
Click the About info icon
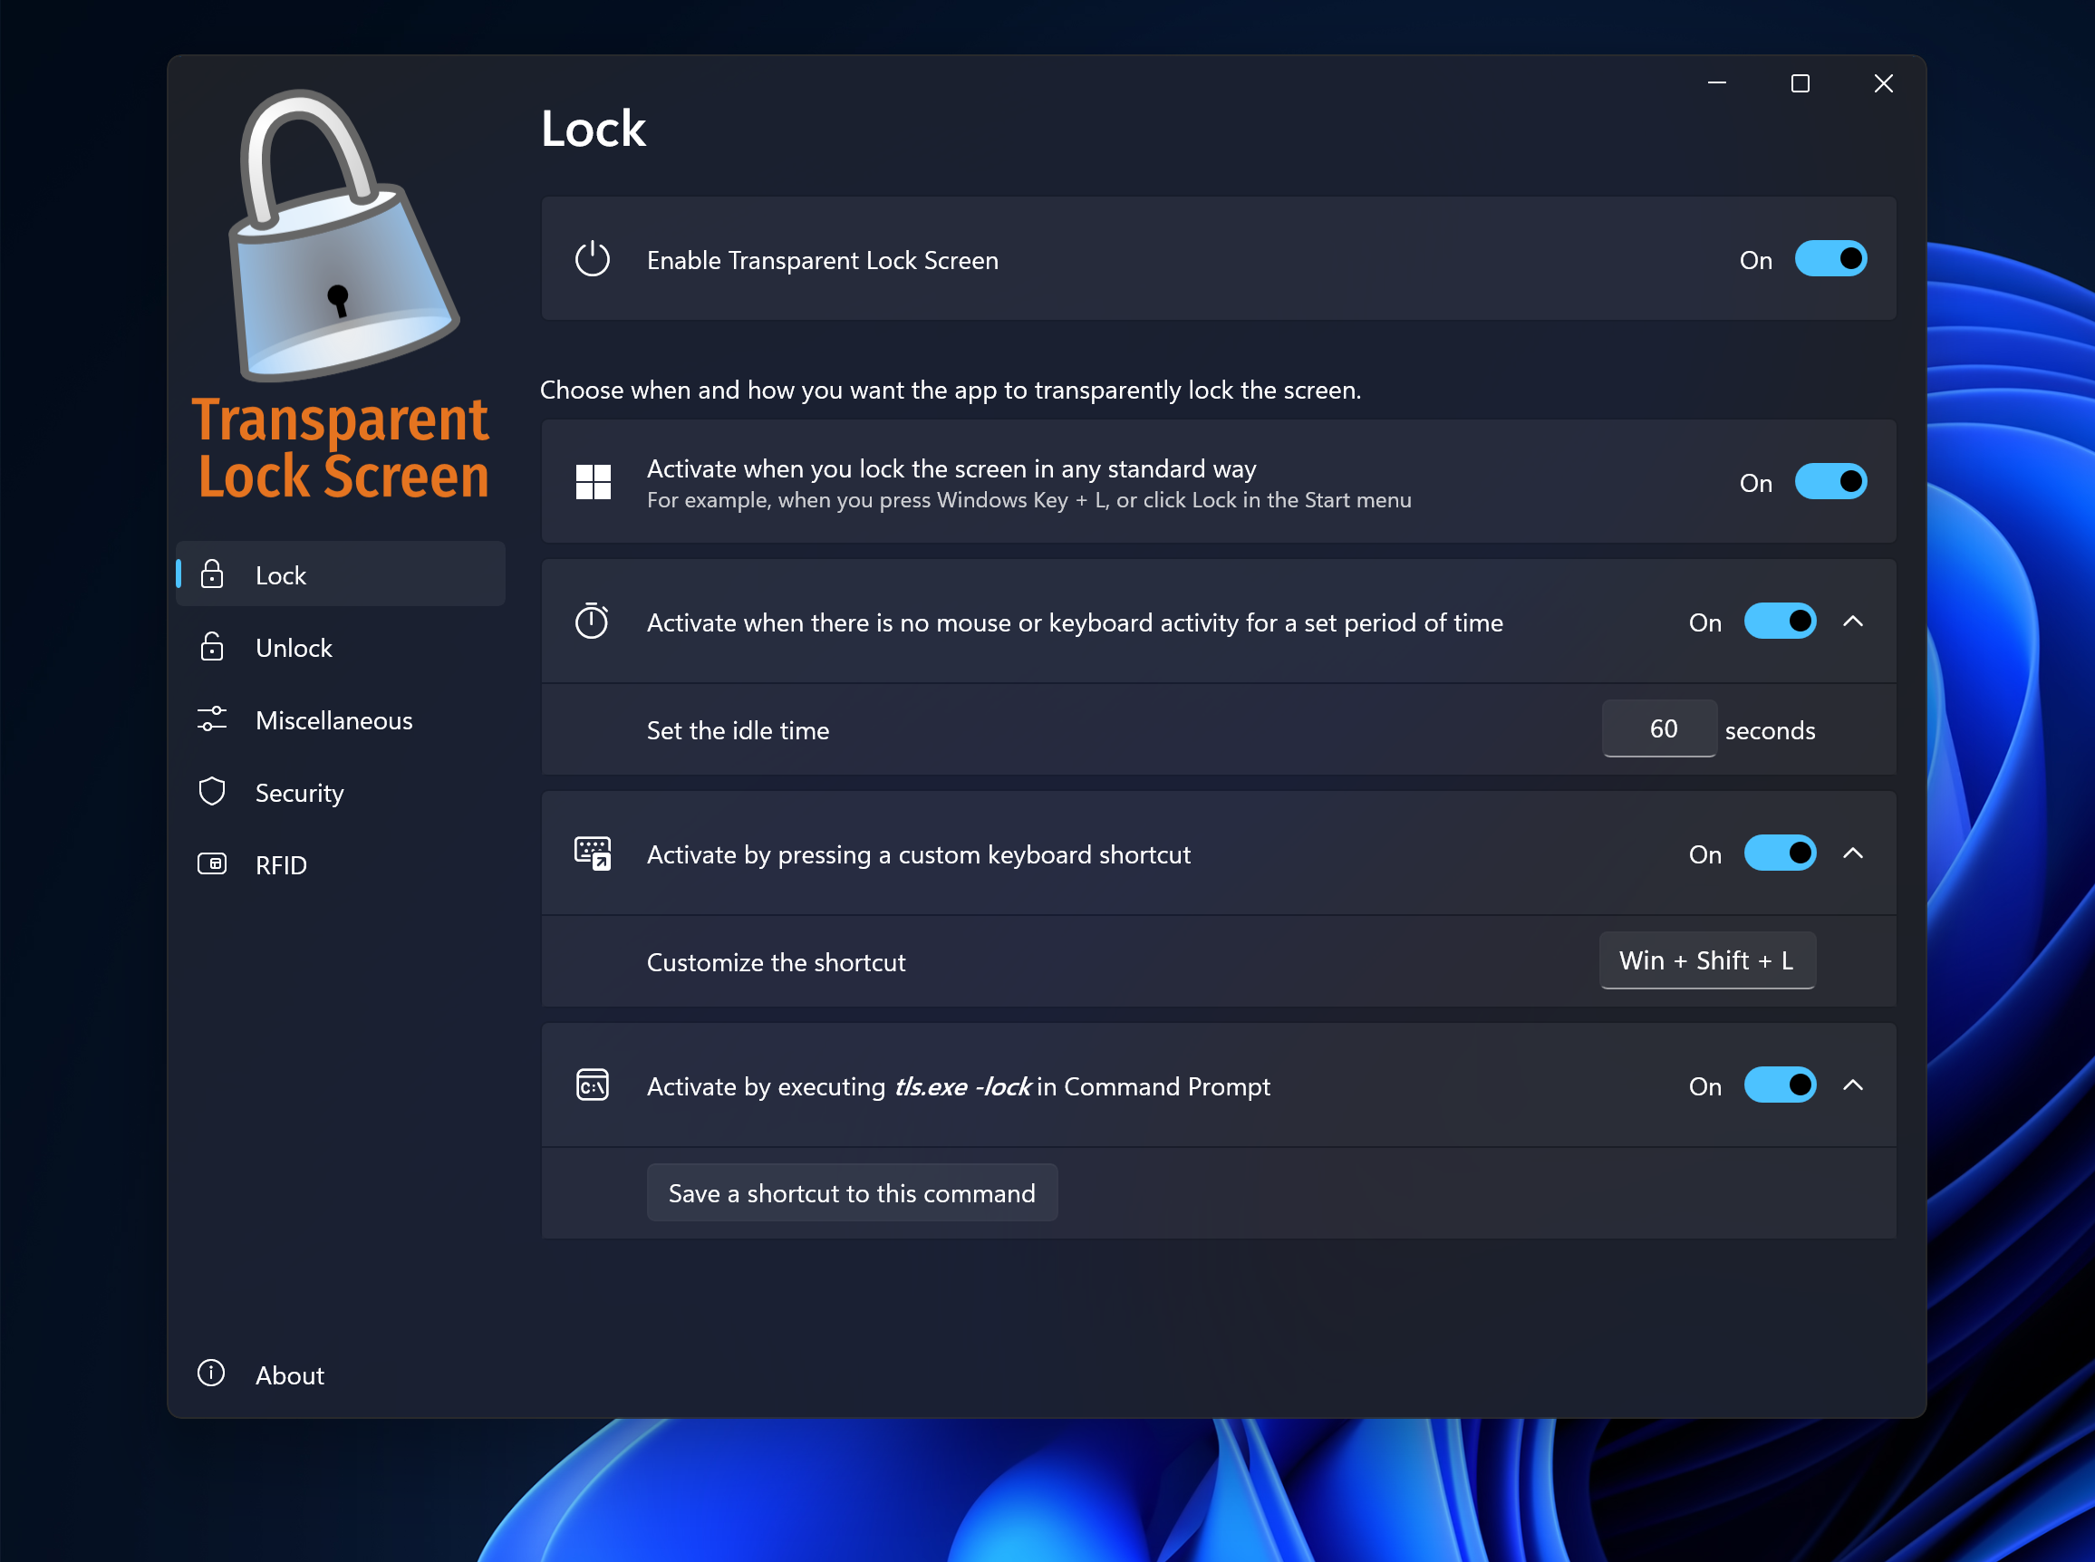point(210,1373)
